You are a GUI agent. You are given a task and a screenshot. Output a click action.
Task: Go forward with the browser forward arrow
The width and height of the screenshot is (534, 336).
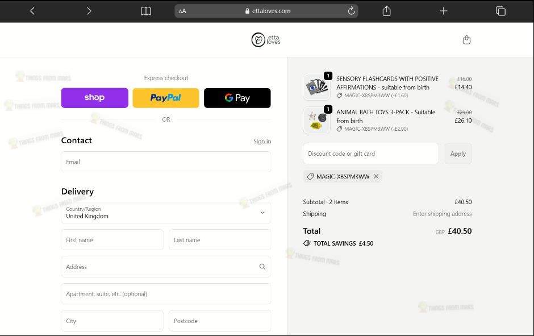click(89, 11)
